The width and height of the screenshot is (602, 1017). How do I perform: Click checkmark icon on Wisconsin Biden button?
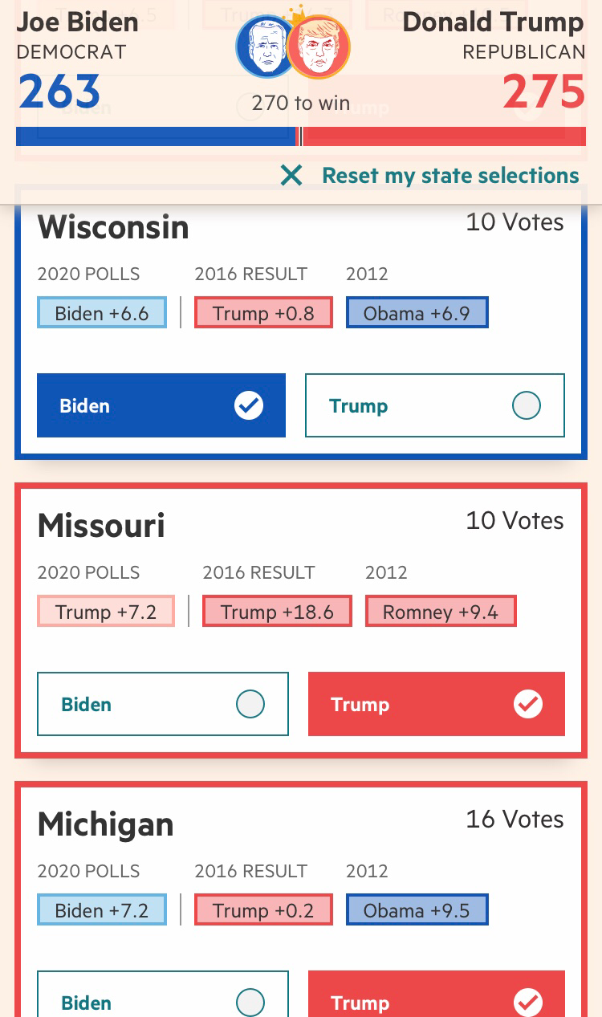(249, 405)
